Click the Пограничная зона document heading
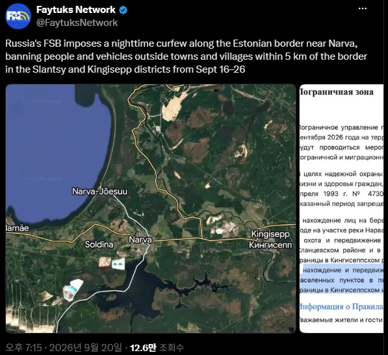 [x=337, y=92]
